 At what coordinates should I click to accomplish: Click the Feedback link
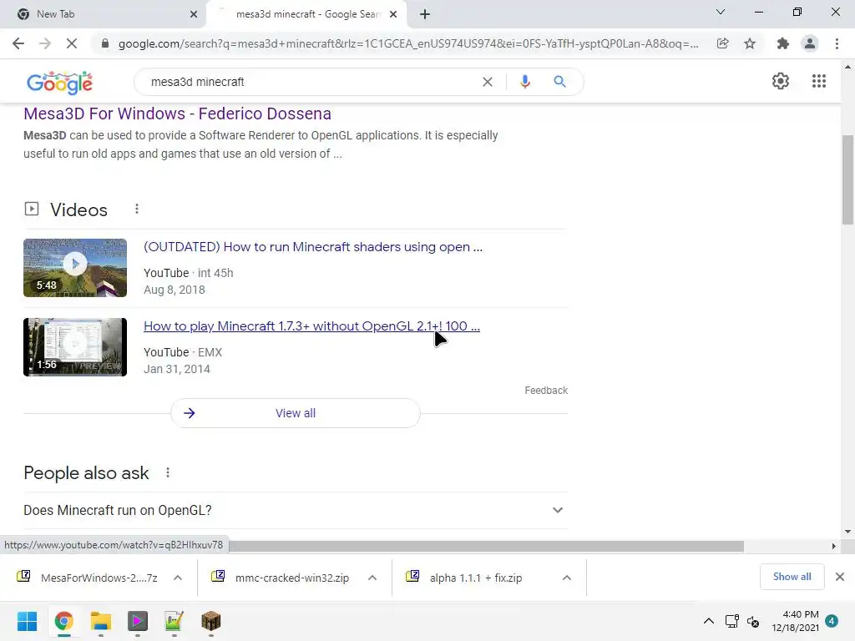coord(546,391)
